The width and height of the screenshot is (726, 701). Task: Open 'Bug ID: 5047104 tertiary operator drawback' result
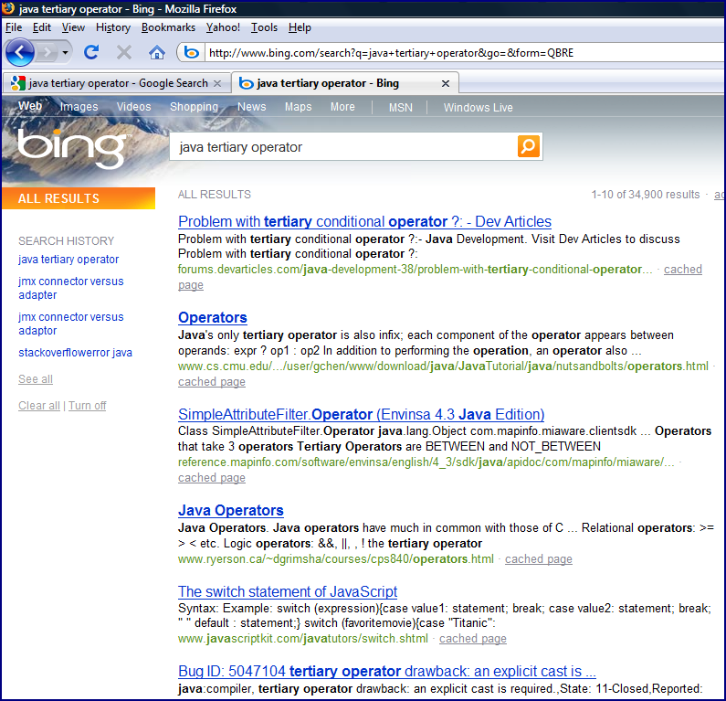tap(387, 672)
